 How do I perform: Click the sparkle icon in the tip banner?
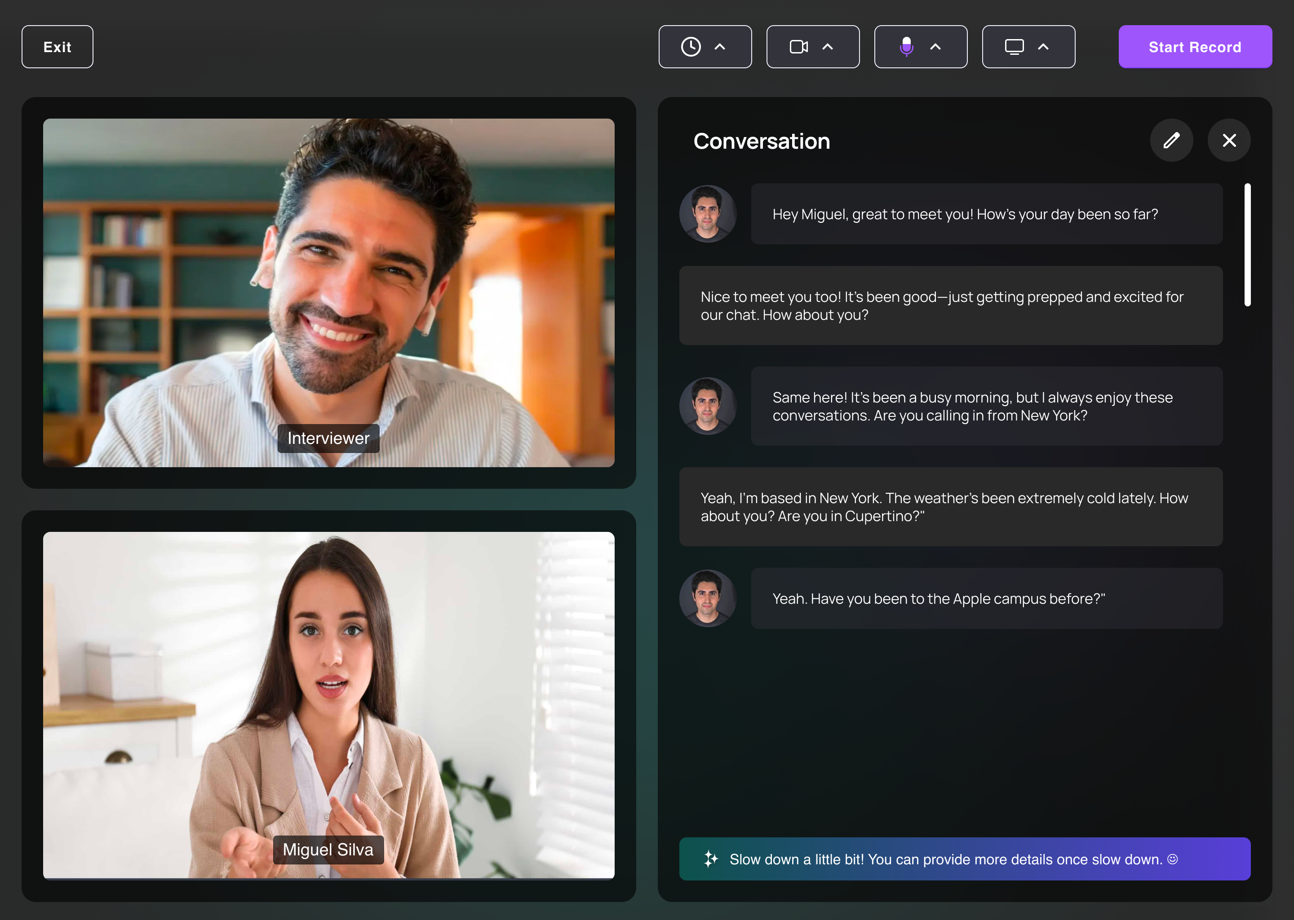tap(710, 859)
